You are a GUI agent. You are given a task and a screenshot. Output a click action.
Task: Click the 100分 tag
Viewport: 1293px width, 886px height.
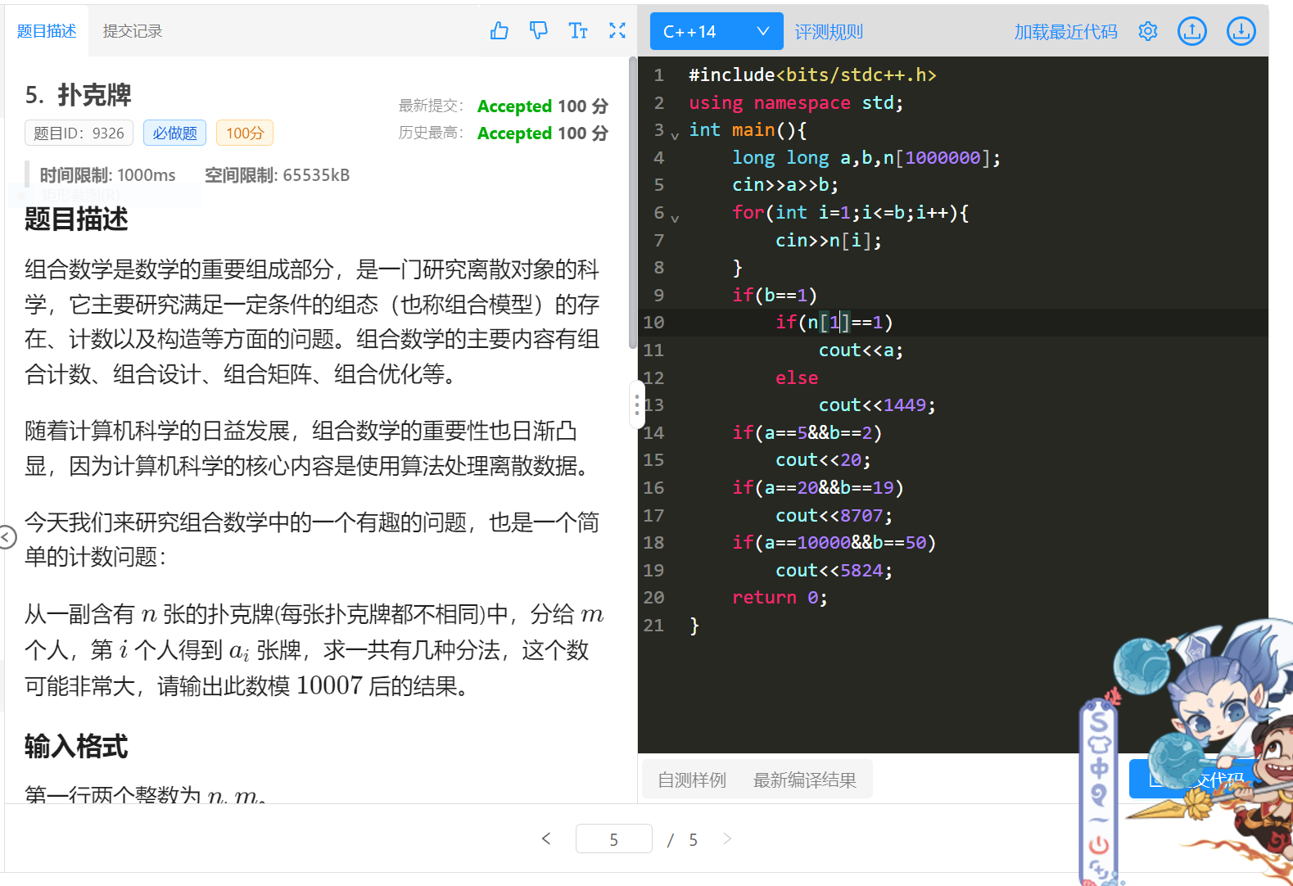pos(245,133)
